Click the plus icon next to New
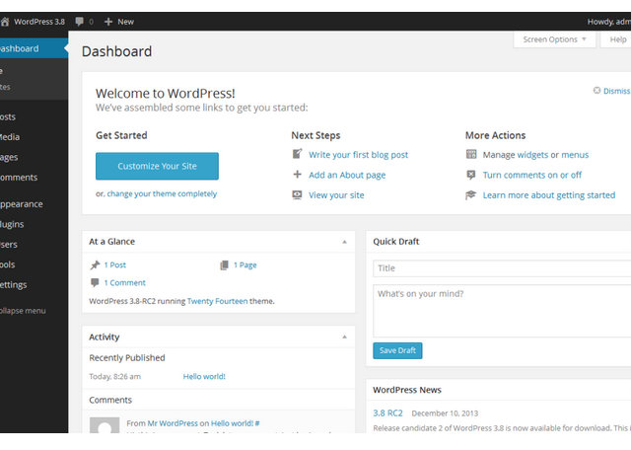 (x=107, y=22)
